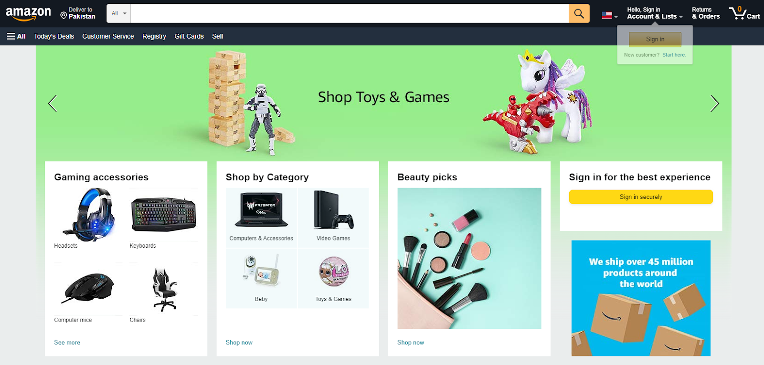The width and height of the screenshot is (764, 365).
Task: Open the All hamburger menu
Action: point(16,36)
